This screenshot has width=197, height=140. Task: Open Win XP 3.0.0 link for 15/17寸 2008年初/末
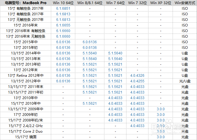click(161, 120)
